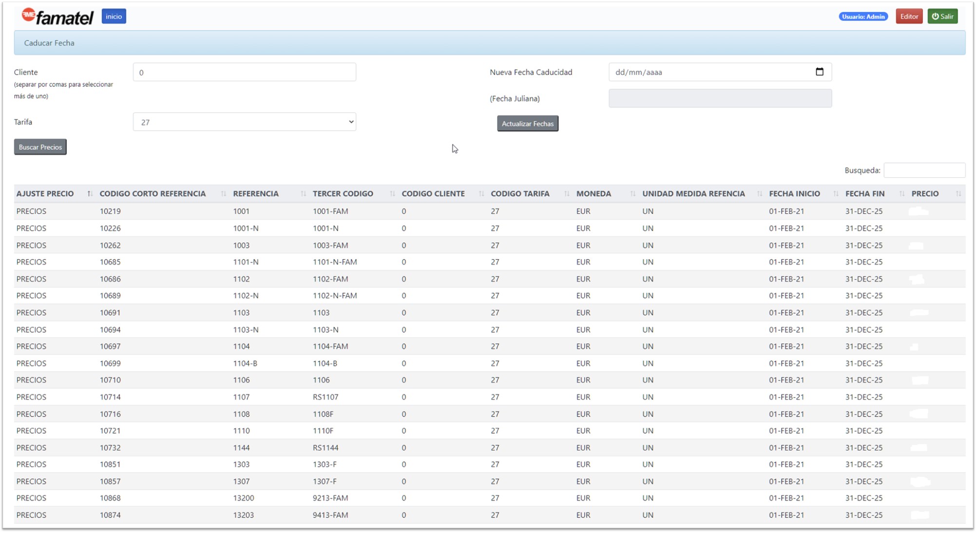Focus the Nueva Fecha Caducidad date field
This screenshot has width=976, height=533.
point(720,72)
